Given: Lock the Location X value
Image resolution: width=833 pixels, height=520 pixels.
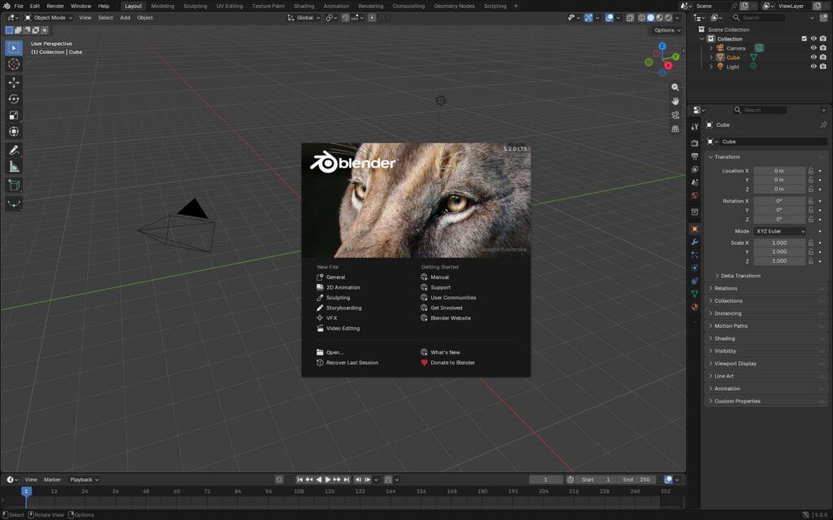Looking at the screenshot, I should (x=811, y=171).
